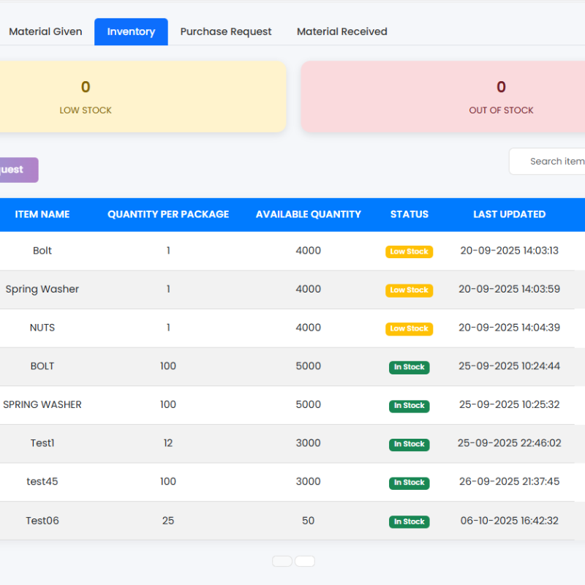
Task: Sort by Quantity Per Package column header
Action: [168, 214]
